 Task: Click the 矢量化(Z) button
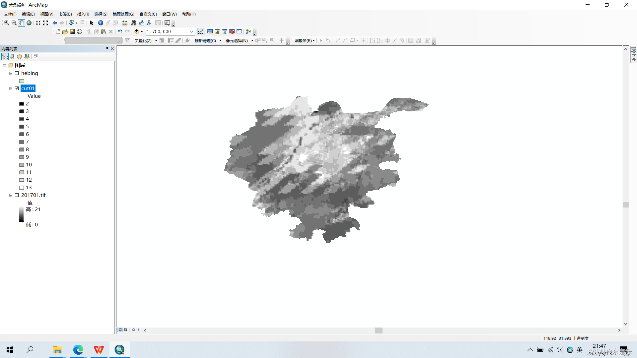143,40
